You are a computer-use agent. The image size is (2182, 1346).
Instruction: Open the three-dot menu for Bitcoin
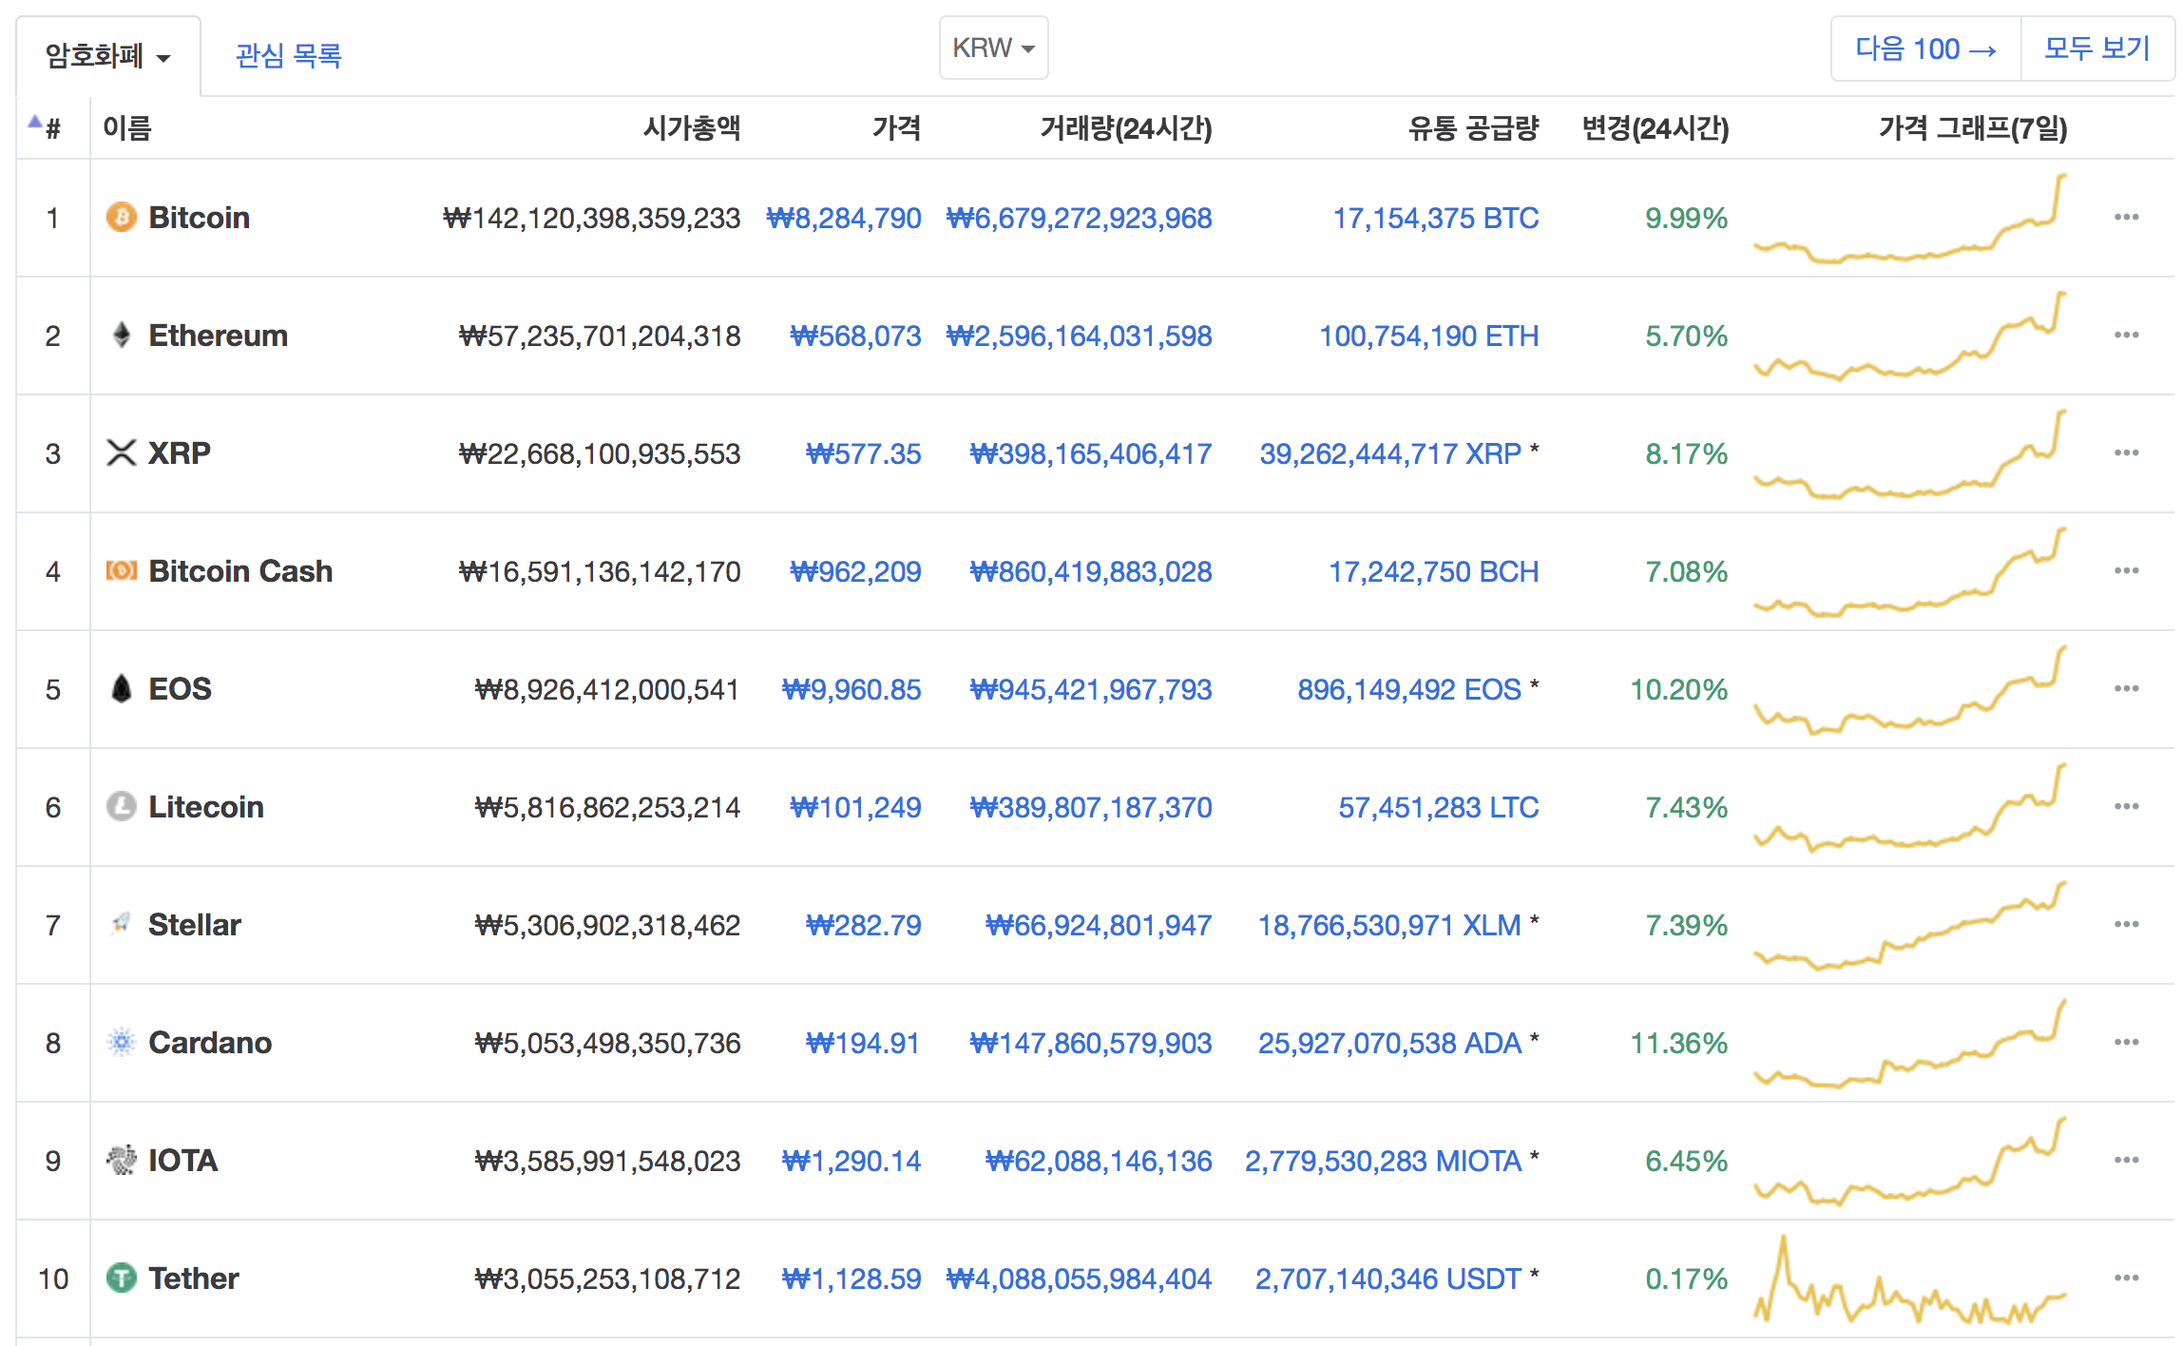2126,217
